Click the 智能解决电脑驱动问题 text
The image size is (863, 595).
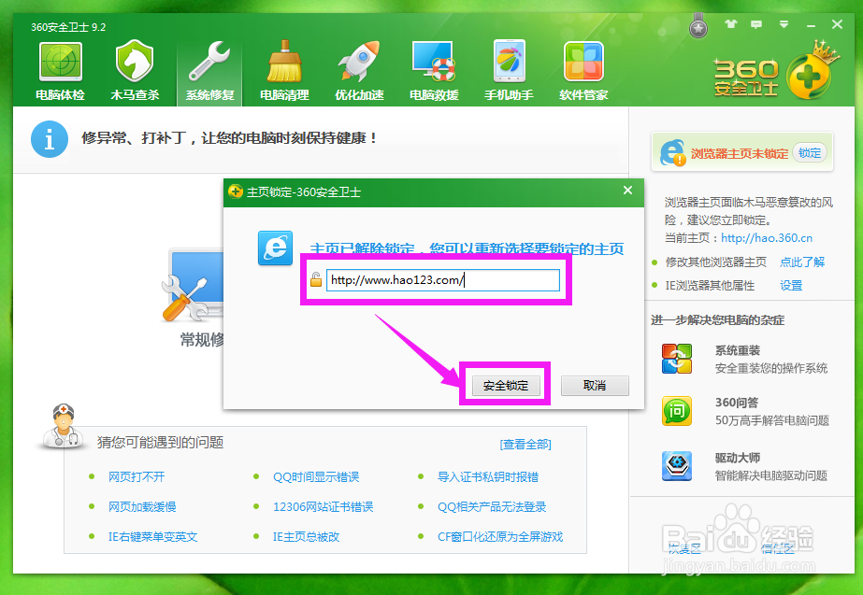coord(771,475)
